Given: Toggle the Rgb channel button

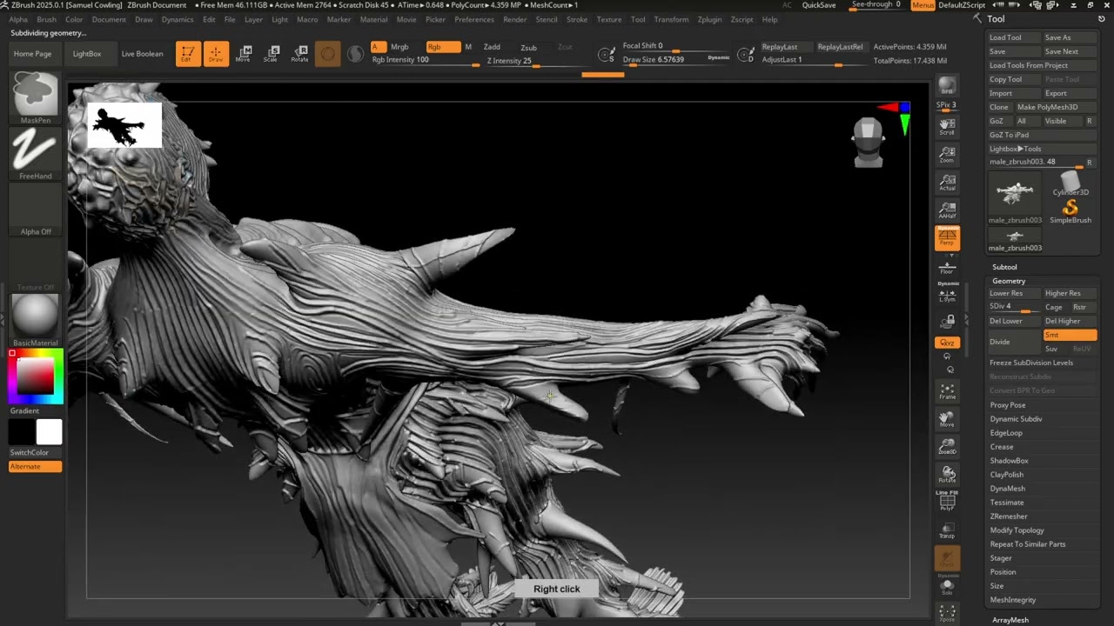Looking at the screenshot, I should [443, 47].
